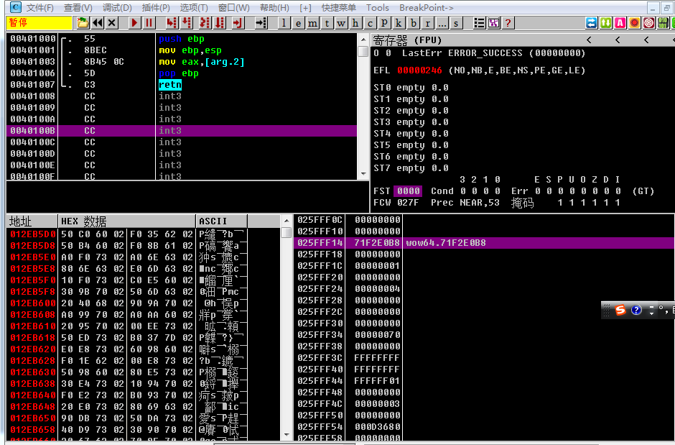Restart the program with the rewind icon
The image size is (675, 445).
click(98, 23)
